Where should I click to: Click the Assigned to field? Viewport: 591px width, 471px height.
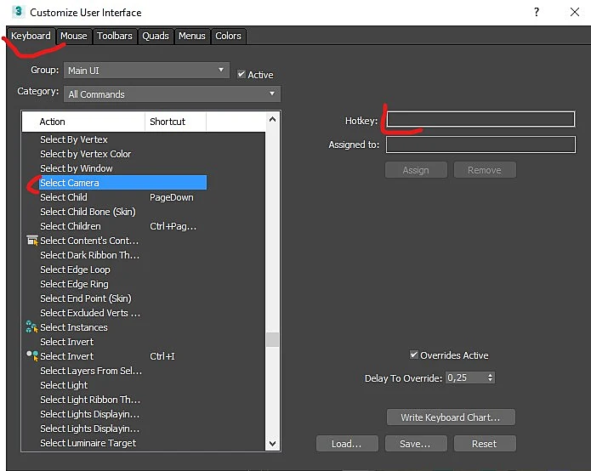click(480, 145)
